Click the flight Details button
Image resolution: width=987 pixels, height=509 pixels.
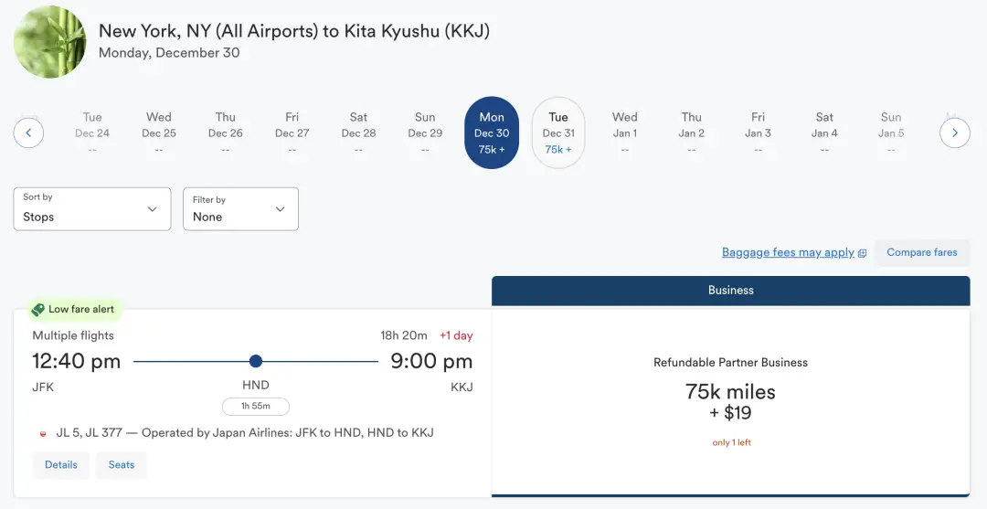tap(61, 464)
